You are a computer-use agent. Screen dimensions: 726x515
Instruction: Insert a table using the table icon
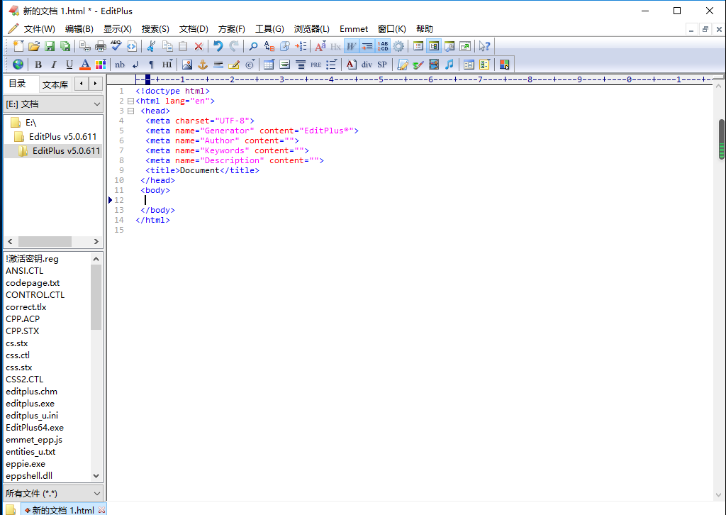pyautogui.click(x=268, y=65)
